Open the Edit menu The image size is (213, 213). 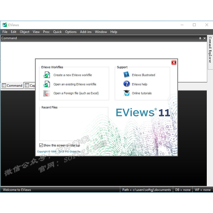[x=13, y=32]
